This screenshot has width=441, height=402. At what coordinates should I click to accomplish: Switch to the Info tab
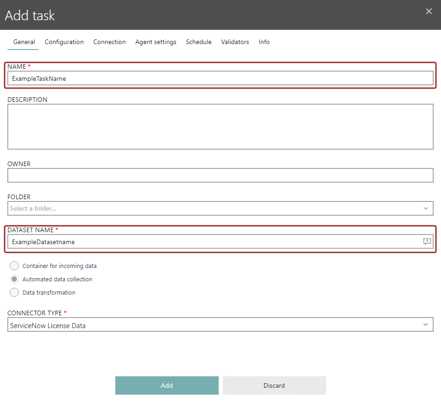[264, 42]
